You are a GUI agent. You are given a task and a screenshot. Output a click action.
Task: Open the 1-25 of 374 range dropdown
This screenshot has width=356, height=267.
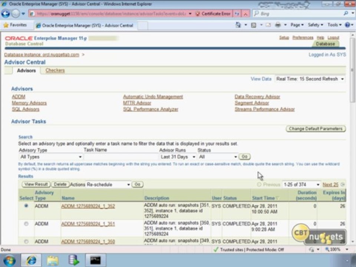click(301, 185)
